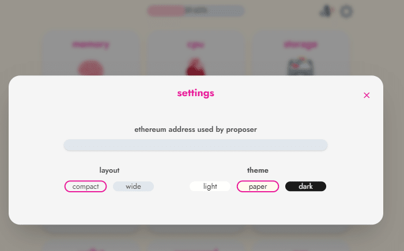
Task: Click the memory card icon
Action: pyautogui.click(x=91, y=69)
